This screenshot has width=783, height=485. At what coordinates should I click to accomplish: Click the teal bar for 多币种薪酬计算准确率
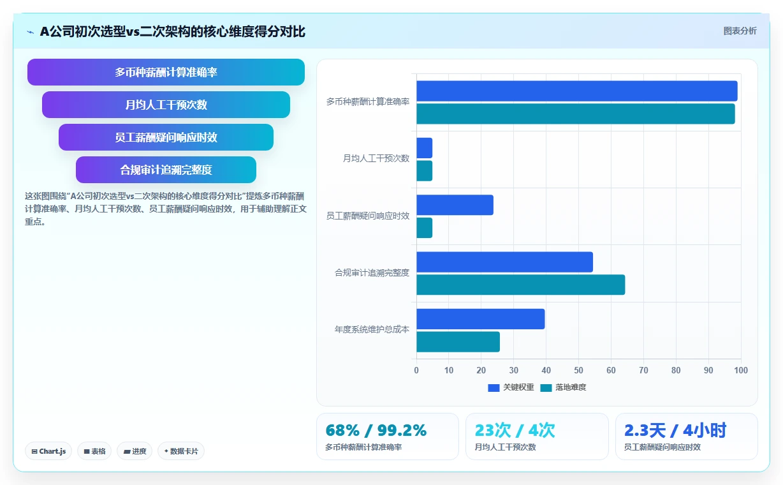576,114
